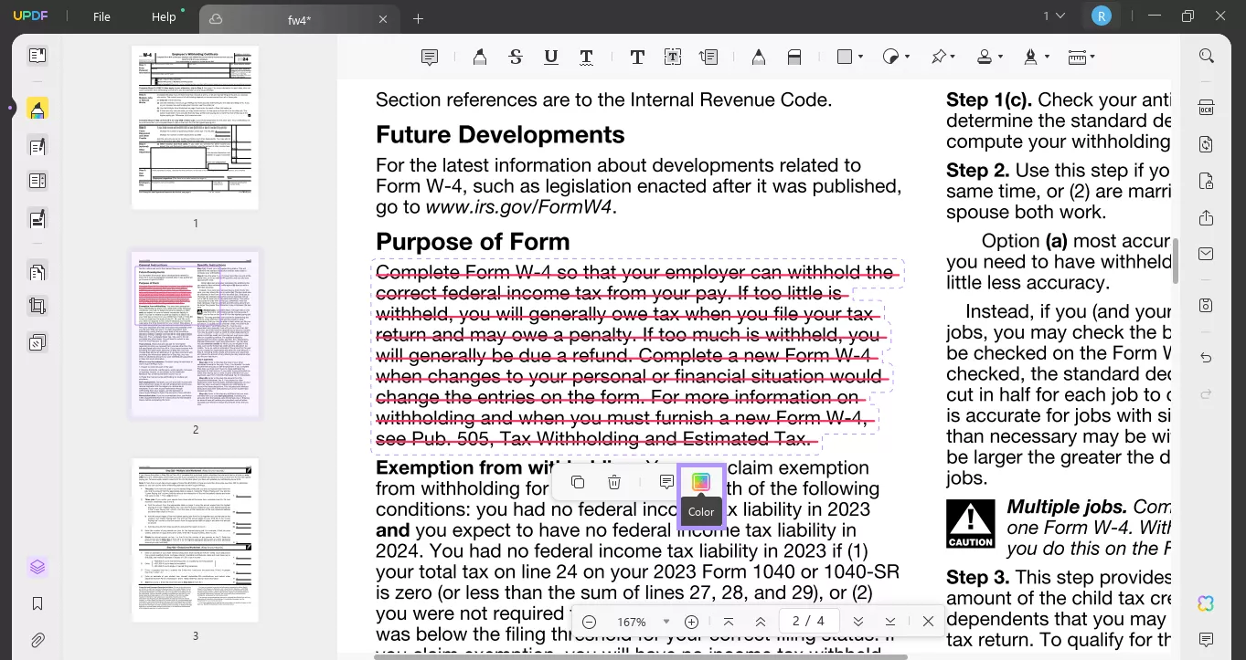The width and height of the screenshot is (1246, 660).
Task: Go to the first page
Action: [x=729, y=622]
